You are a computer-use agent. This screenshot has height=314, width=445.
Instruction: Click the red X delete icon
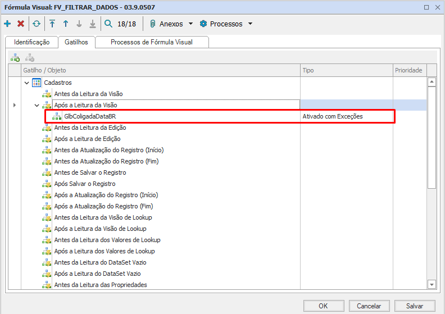tap(21, 24)
